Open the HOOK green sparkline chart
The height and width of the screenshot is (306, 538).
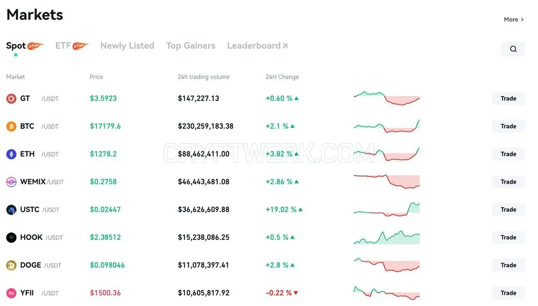click(386, 237)
